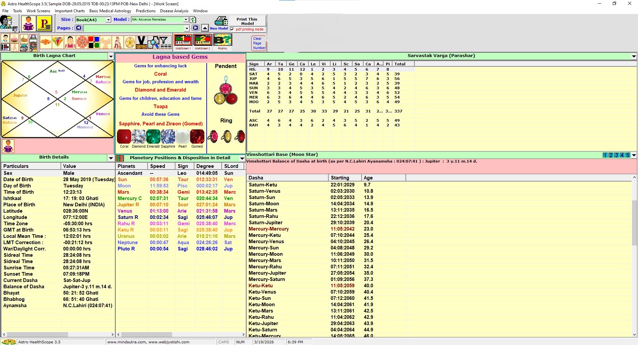The width and height of the screenshot is (638, 345).
Task: Toggle the pdf printing mode checkbox
Action: point(232,29)
